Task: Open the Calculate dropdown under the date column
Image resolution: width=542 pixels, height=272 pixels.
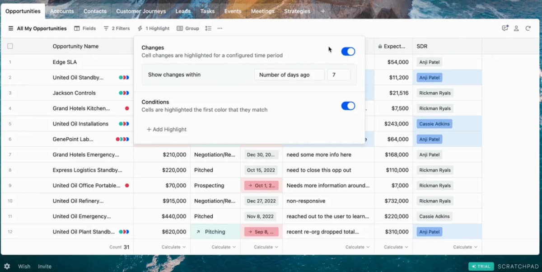Action: pyautogui.click(x=266, y=247)
